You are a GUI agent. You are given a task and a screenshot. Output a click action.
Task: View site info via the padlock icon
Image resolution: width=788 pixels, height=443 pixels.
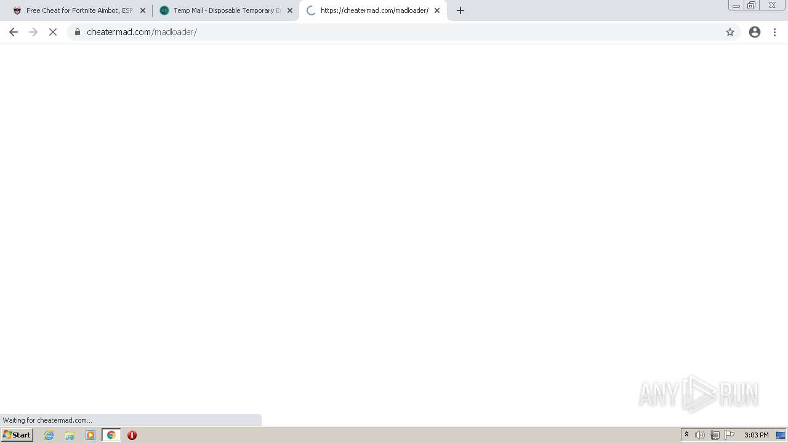click(x=78, y=32)
